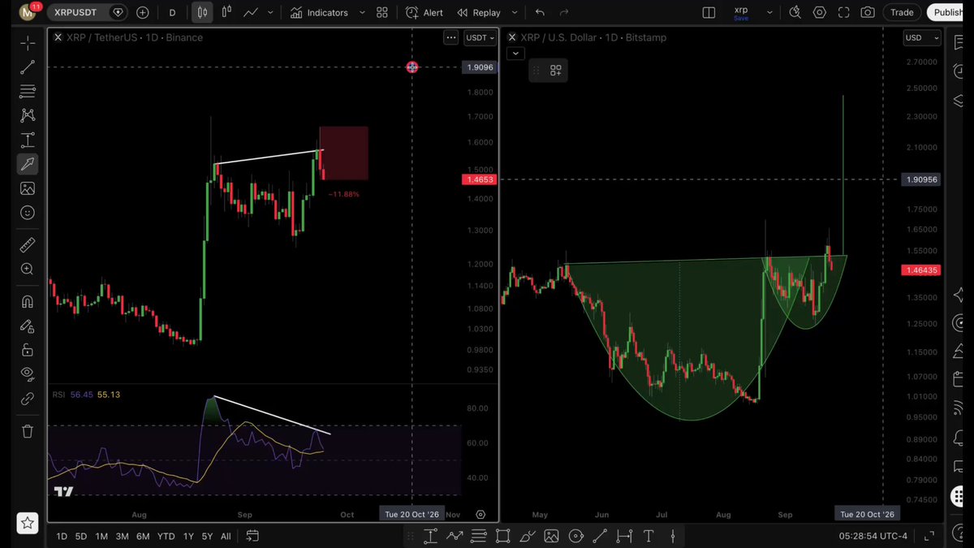Select the trend line drawing tool

28,67
